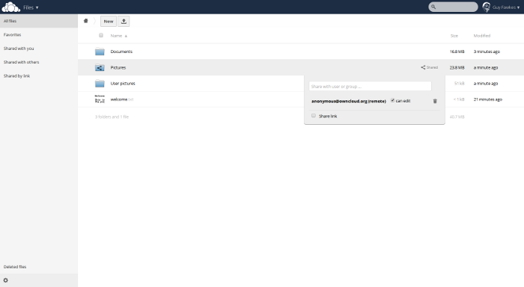Expand the Files app dropdown menu
Screen dimensions: 524x287
coord(31,7)
